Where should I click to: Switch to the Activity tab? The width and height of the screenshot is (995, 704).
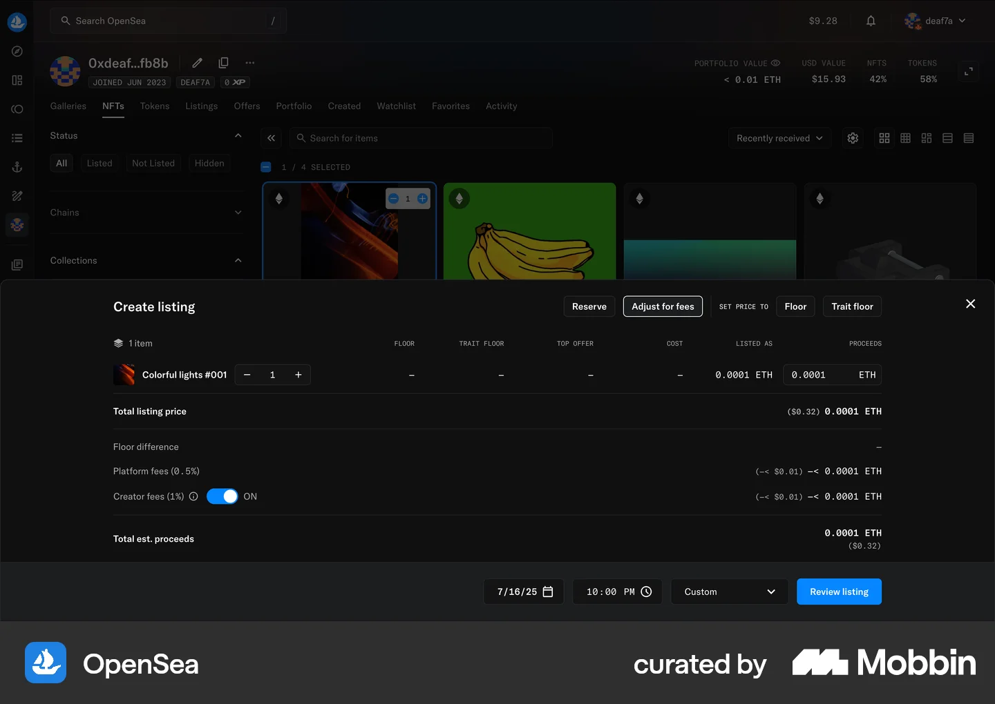tap(501, 106)
